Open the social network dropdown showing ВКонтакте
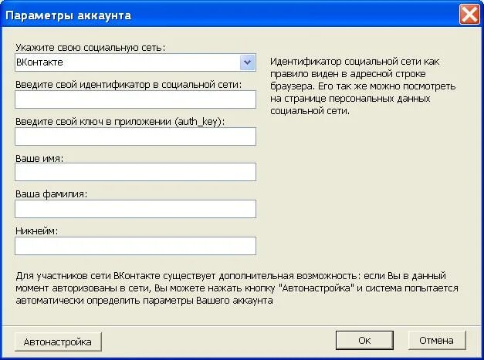This screenshot has width=484, height=360. coord(135,62)
